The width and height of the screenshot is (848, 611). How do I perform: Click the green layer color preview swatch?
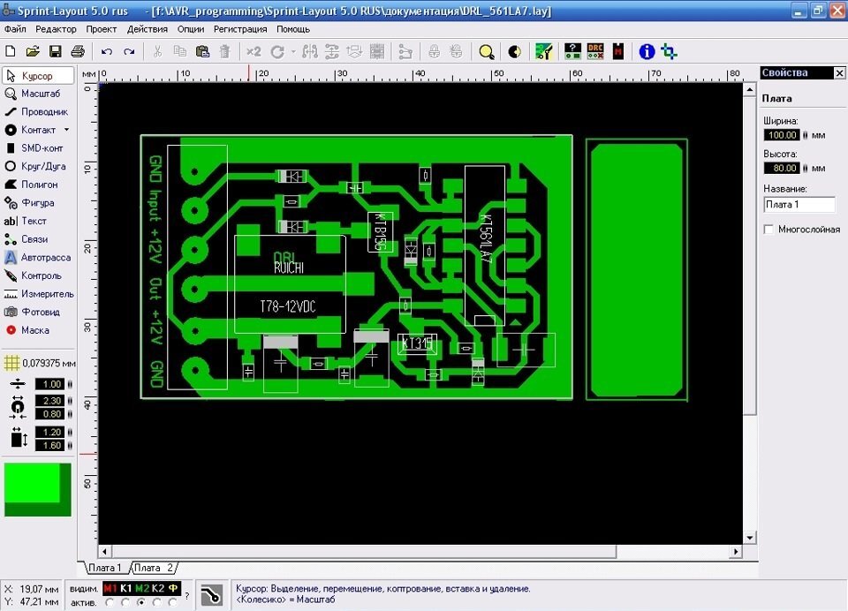pyautogui.click(x=38, y=489)
